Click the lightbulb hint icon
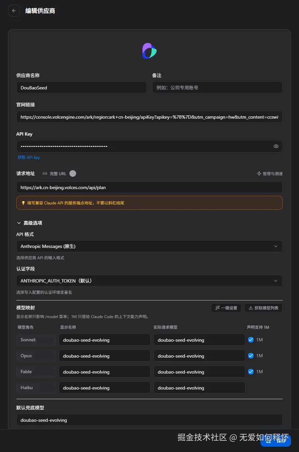Image resolution: width=299 pixels, height=452 pixels. click(23, 203)
